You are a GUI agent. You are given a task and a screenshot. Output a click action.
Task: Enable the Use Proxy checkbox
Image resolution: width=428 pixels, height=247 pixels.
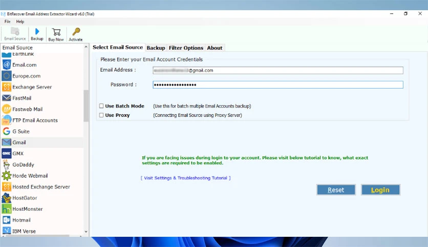click(x=101, y=115)
